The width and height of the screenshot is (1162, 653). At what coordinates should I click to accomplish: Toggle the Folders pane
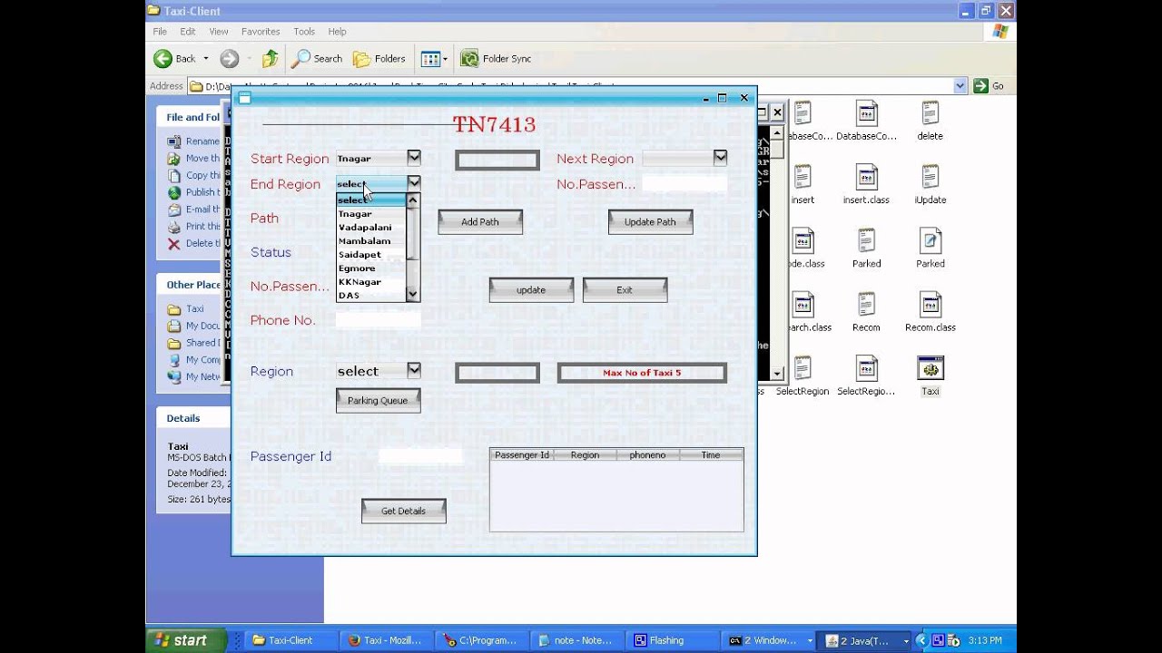point(379,59)
